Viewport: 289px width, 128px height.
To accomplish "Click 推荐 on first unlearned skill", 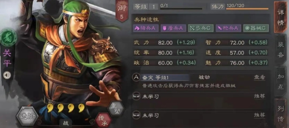I will 260,96.
